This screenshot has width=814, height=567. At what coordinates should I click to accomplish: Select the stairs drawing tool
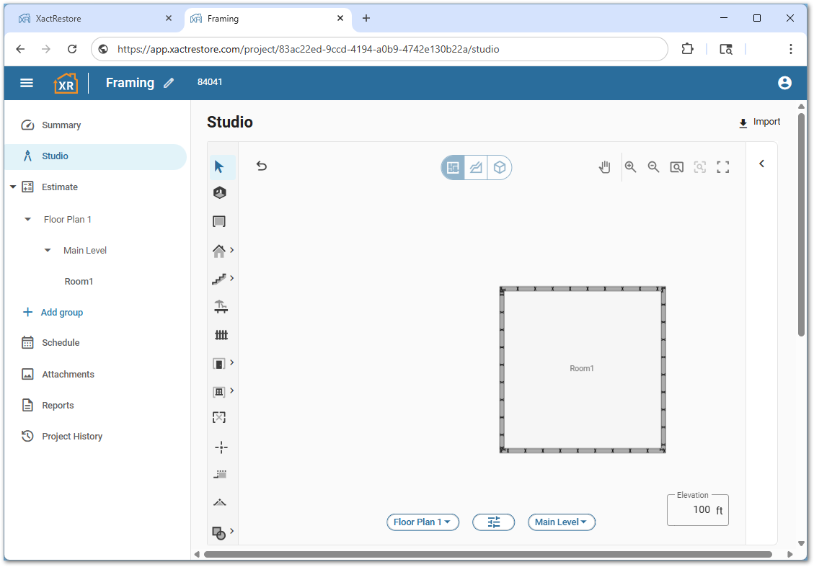pos(218,279)
